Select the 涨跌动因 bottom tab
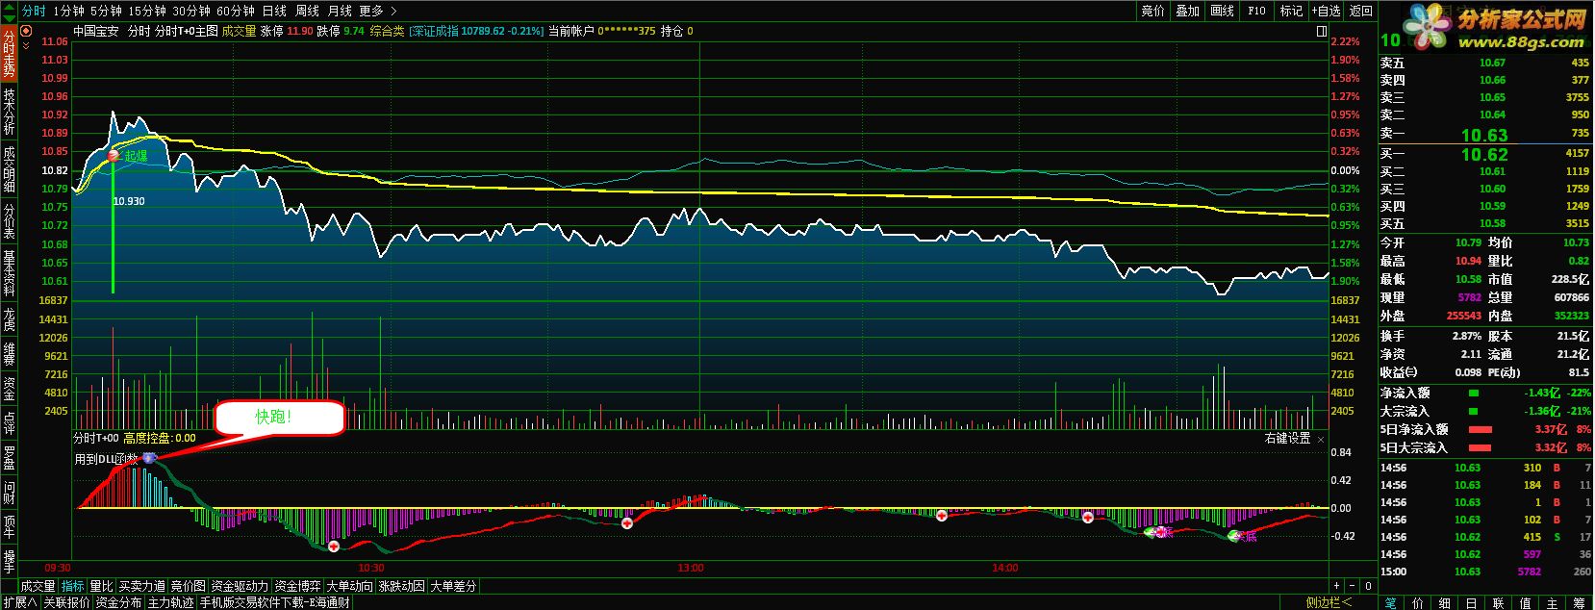Image resolution: width=1595 pixels, height=610 pixels. tap(402, 586)
